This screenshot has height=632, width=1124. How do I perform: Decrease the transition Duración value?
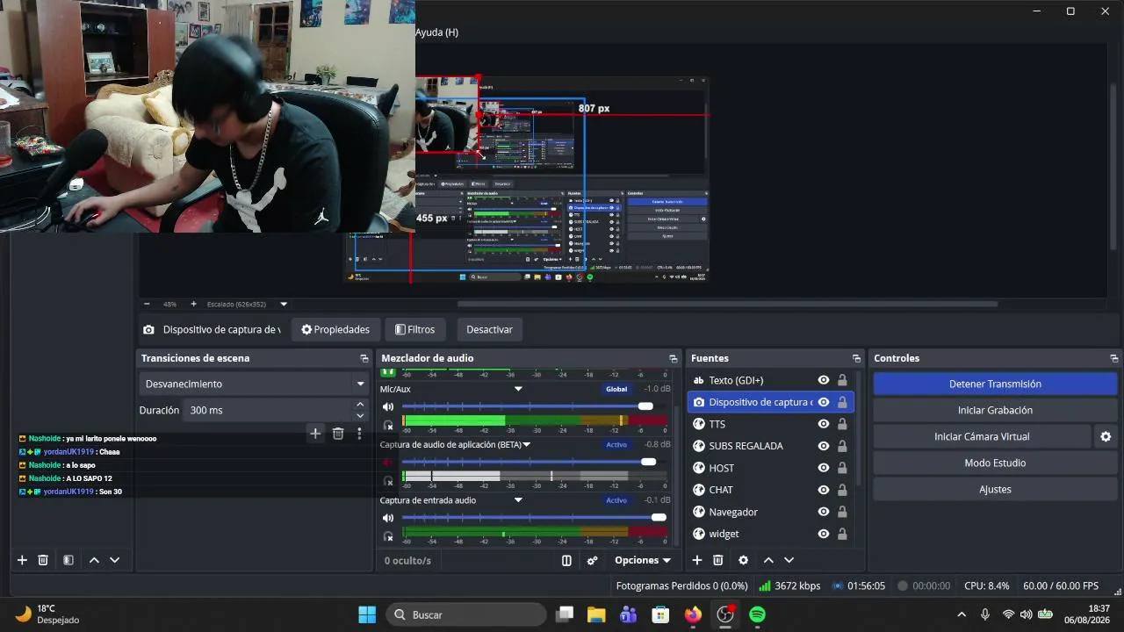point(360,415)
